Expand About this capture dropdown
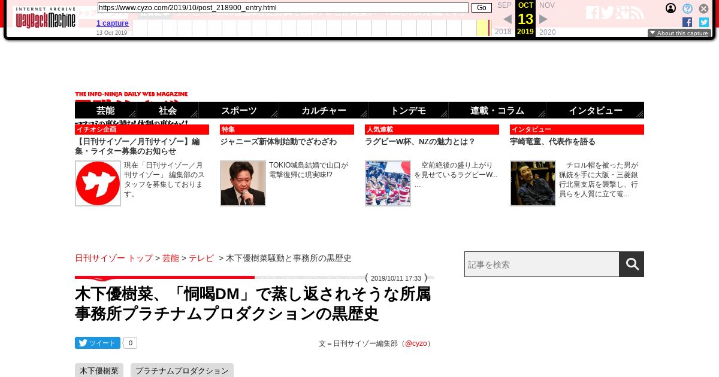 [x=679, y=34]
